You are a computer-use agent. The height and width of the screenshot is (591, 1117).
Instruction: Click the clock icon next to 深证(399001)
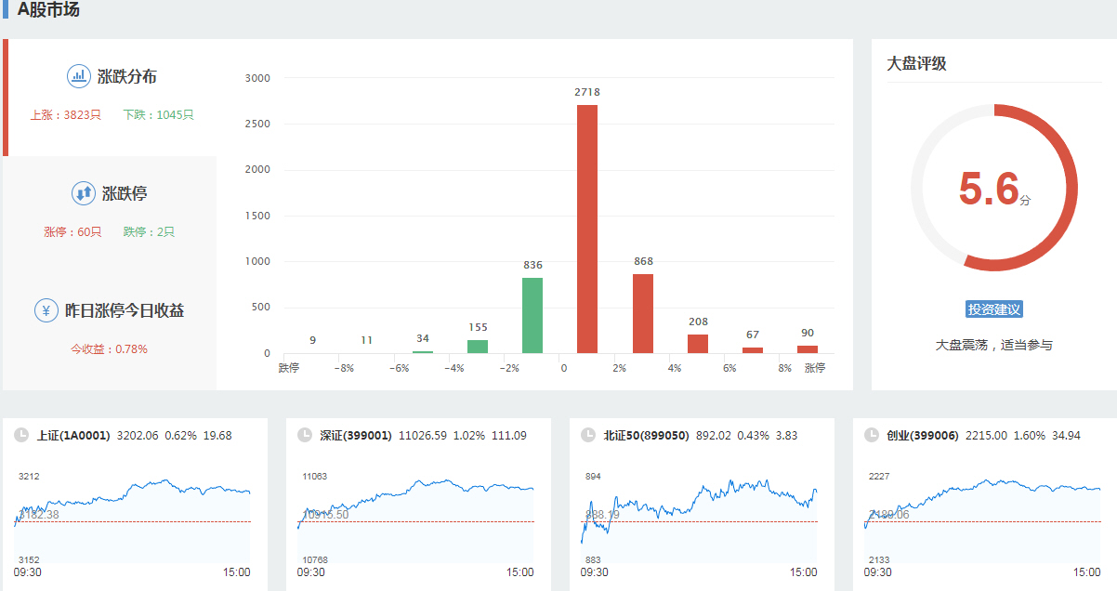(304, 435)
